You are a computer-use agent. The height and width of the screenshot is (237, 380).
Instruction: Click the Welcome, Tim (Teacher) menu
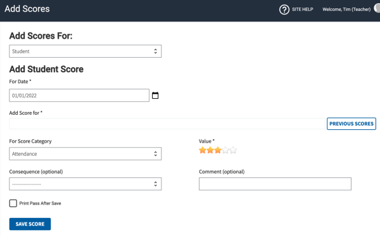coord(346,10)
